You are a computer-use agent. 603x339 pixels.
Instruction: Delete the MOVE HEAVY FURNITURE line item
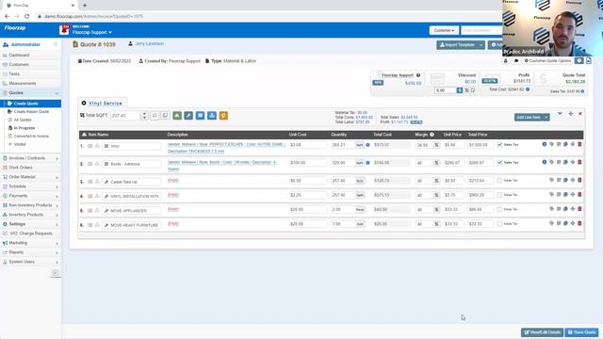pos(579,223)
